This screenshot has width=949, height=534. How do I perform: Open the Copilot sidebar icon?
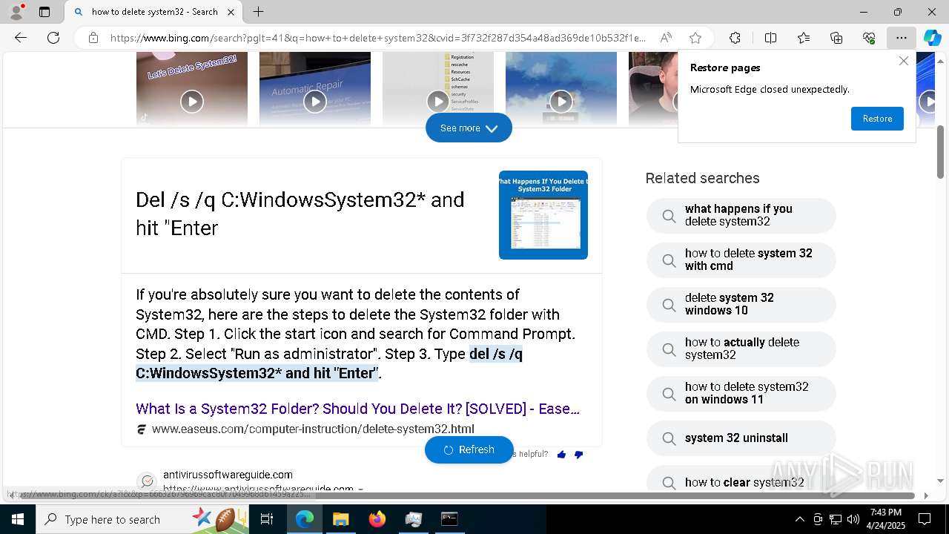(932, 38)
